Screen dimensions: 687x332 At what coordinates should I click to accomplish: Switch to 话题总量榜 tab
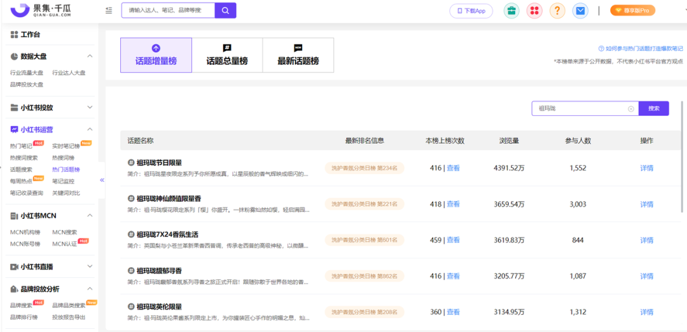pyautogui.click(x=227, y=55)
